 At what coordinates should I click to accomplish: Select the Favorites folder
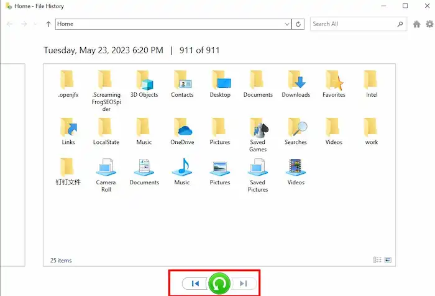[334, 84]
